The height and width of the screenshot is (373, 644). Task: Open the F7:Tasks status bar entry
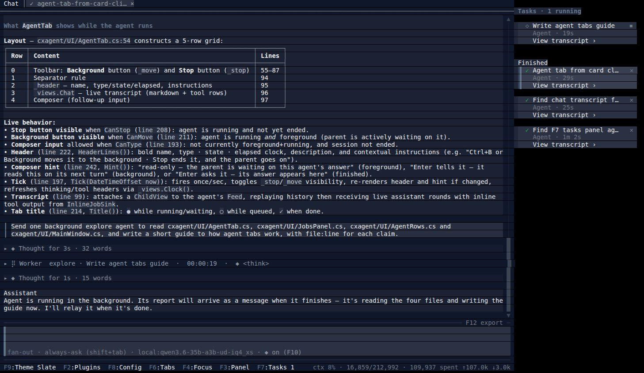point(276,368)
